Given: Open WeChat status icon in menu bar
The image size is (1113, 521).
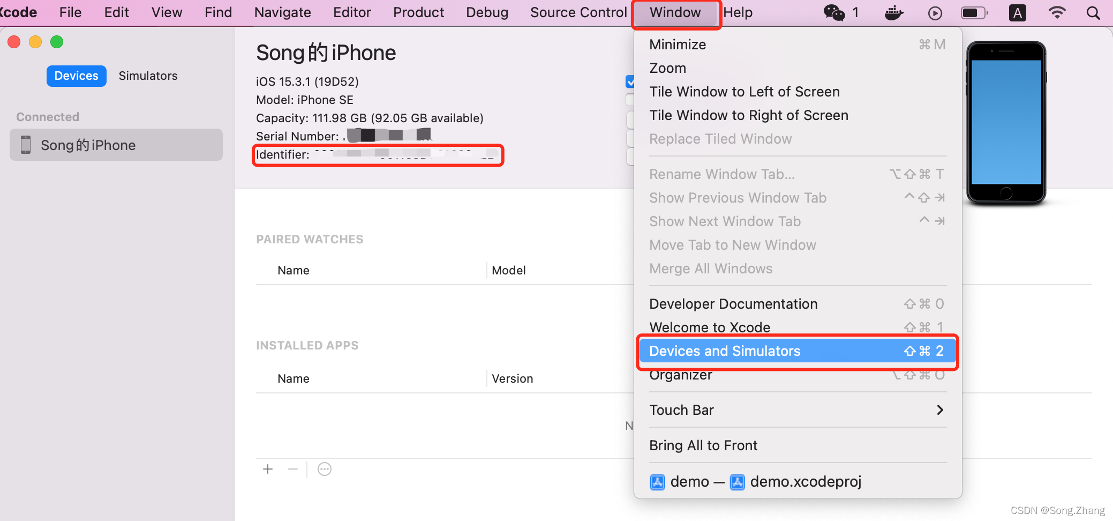Looking at the screenshot, I should 834,12.
